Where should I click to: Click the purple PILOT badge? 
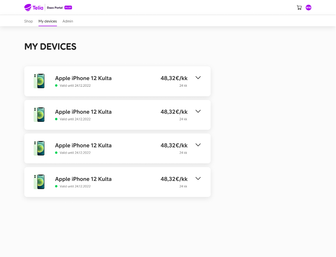click(x=68, y=7)
